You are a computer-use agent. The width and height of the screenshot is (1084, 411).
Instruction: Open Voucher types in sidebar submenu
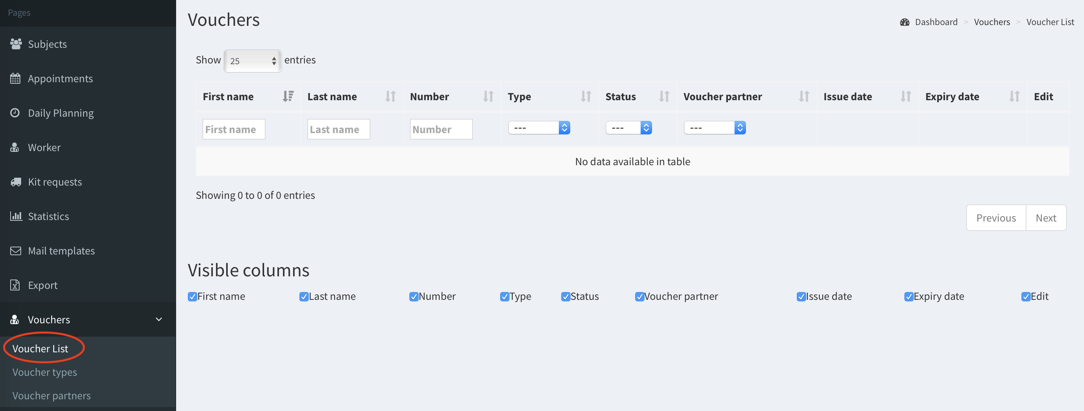(45, 372)
